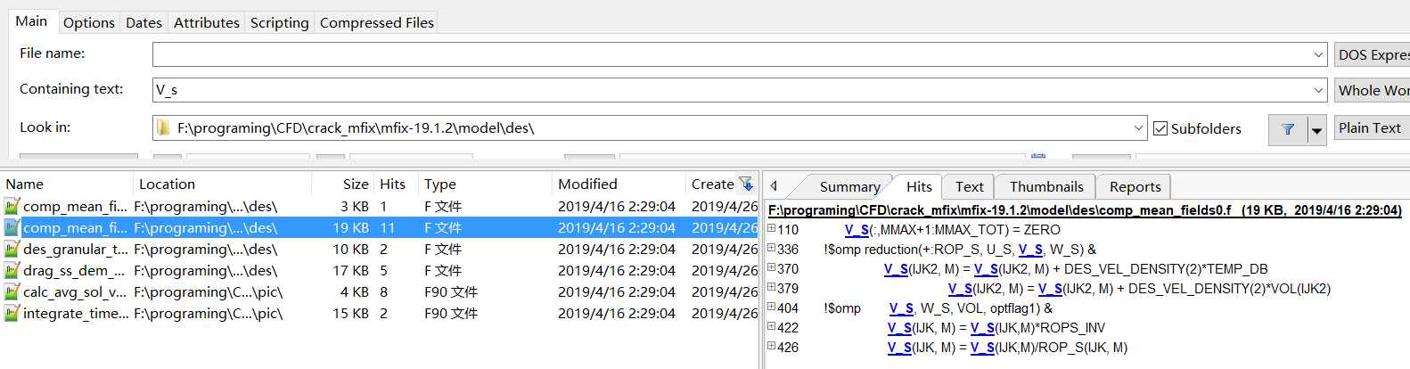Click the column filter icon in the Created header

point(746,184)
